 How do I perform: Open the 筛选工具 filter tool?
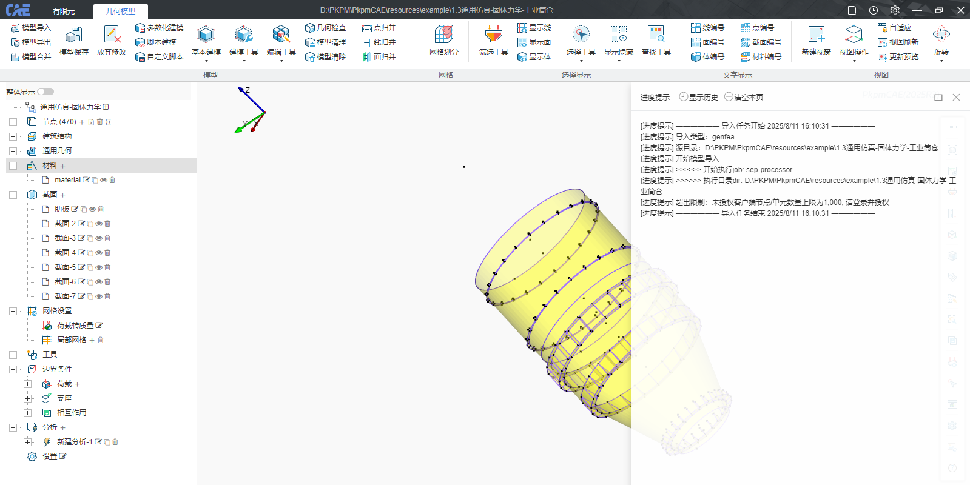click(x=493, y=35)
